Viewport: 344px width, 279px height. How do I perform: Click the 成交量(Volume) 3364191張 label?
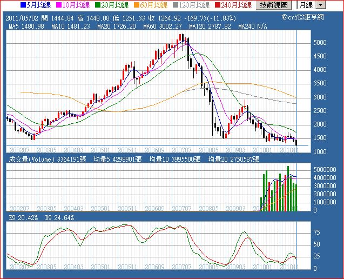point(48,160)
